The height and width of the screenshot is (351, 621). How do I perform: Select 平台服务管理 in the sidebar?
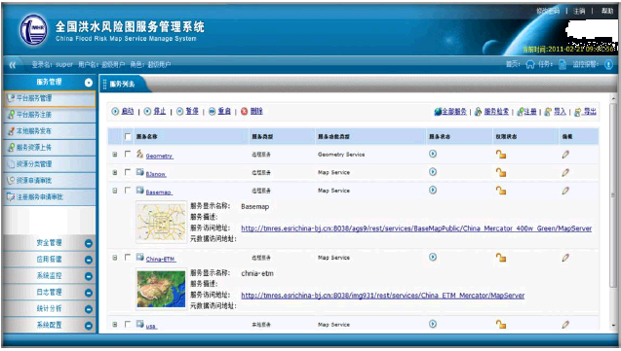50,99
